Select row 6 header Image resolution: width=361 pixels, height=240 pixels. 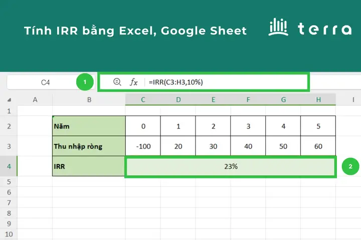click(9, 192)
